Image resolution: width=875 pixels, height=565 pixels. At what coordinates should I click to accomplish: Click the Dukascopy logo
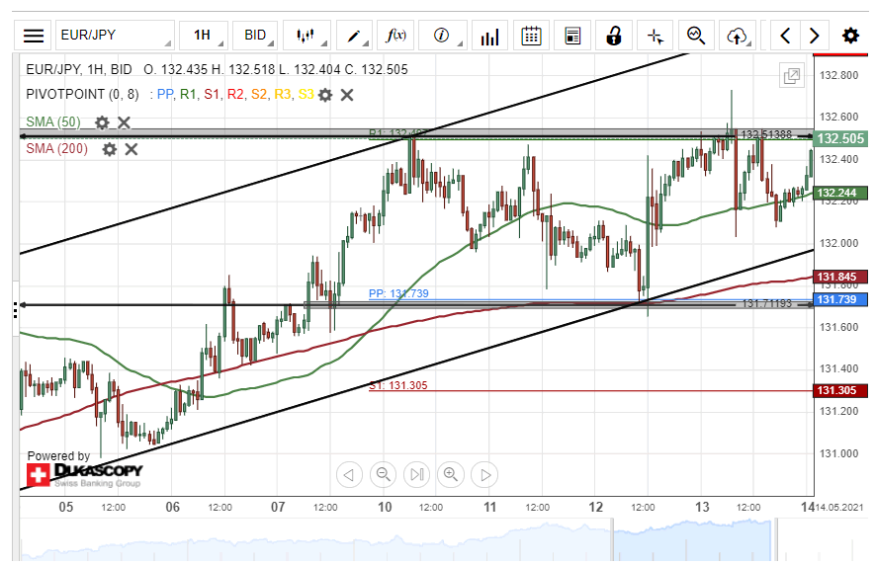pyautogui.click(x=84, y=475)
